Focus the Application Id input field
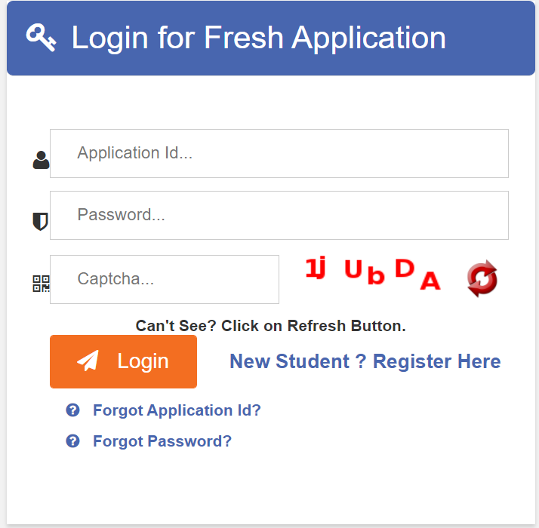Viewport: 539px width, 528px height. click(279, 154)
